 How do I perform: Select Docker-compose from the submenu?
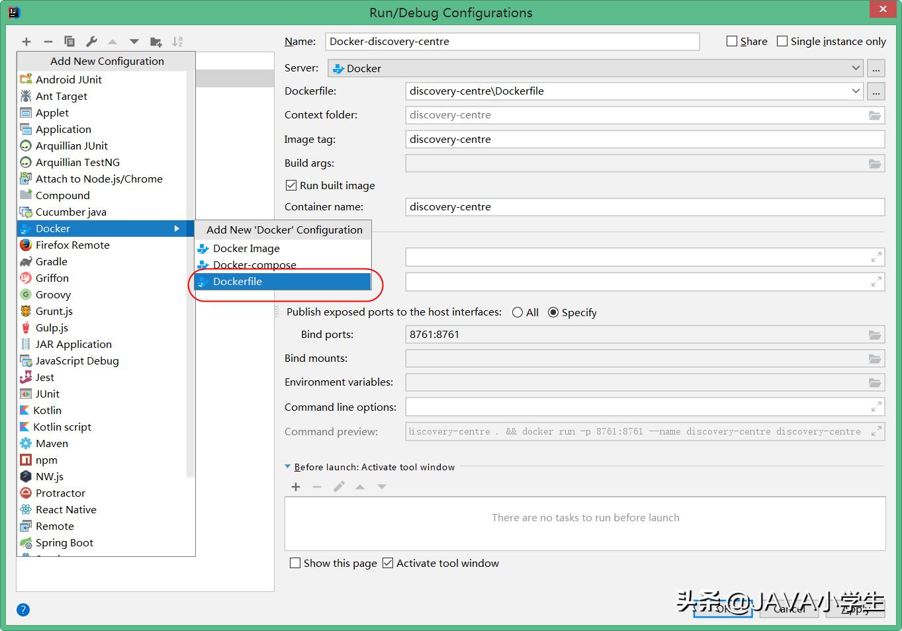tap(283, 265)
